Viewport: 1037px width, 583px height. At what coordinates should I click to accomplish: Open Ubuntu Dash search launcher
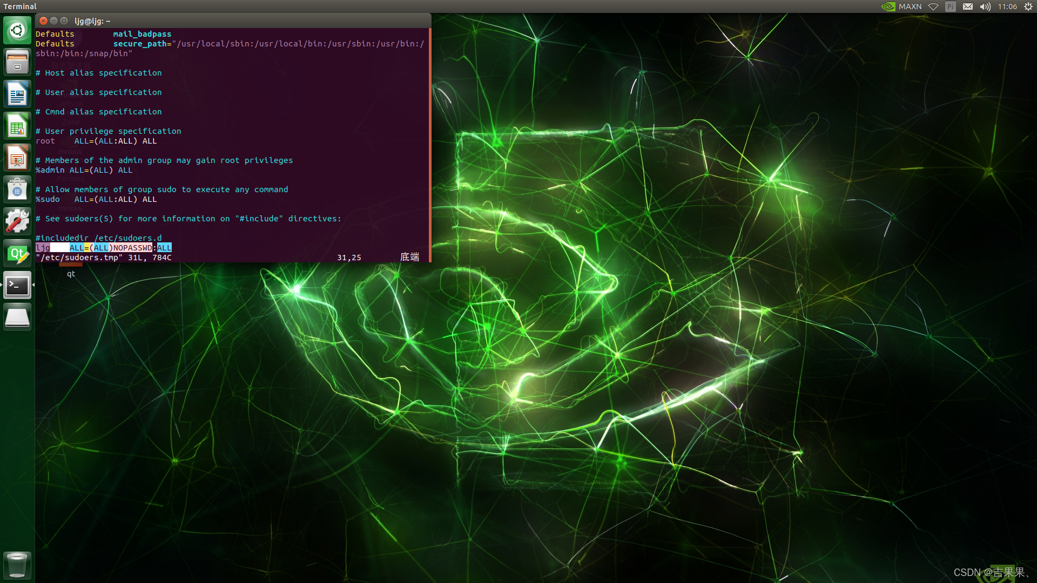[x=17, y=30]
